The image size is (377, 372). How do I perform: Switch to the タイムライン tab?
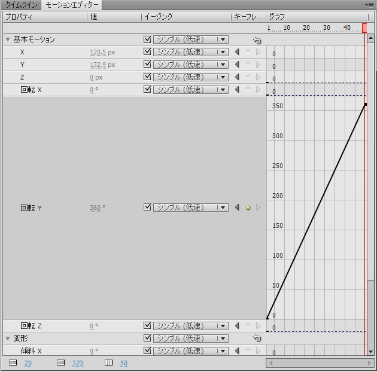pos(21,5)
